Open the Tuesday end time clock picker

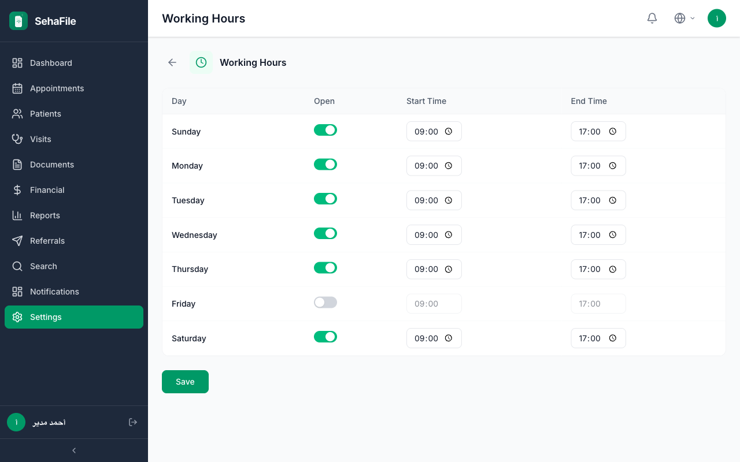point(613,200)
